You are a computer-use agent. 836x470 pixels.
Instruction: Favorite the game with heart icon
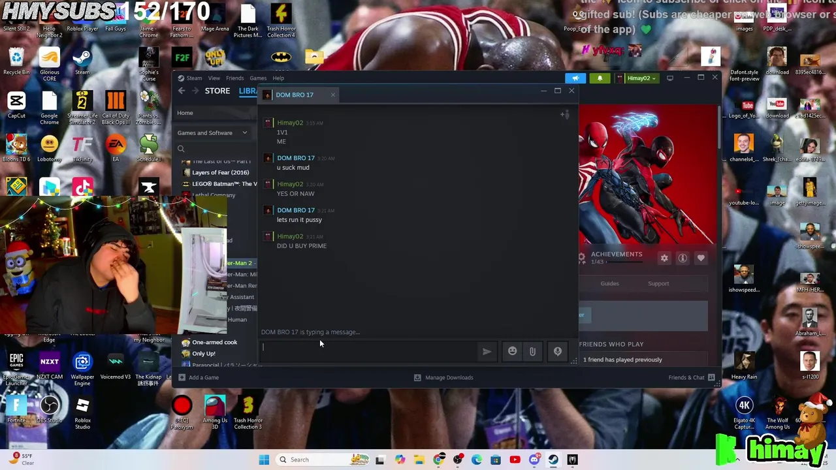(701, 258)
